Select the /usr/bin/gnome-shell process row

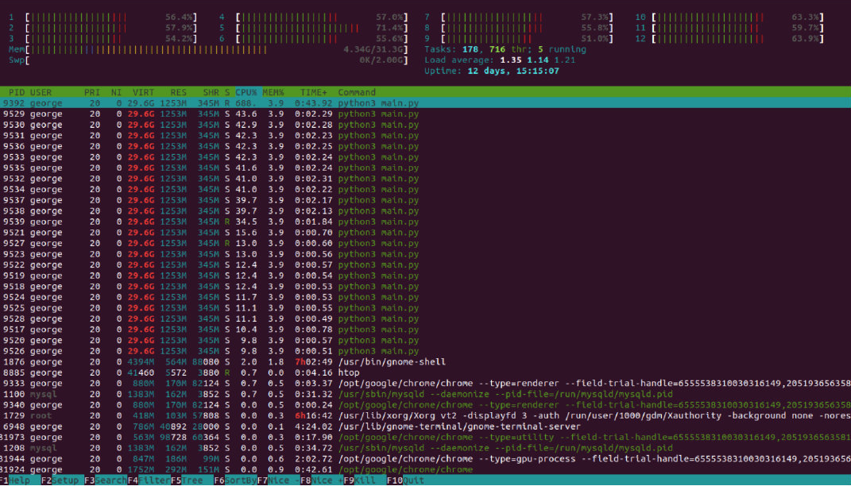(426, 362)
